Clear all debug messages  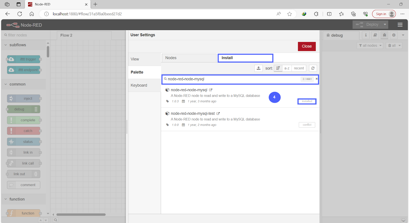pyautogui.click(x=392, y=45)
